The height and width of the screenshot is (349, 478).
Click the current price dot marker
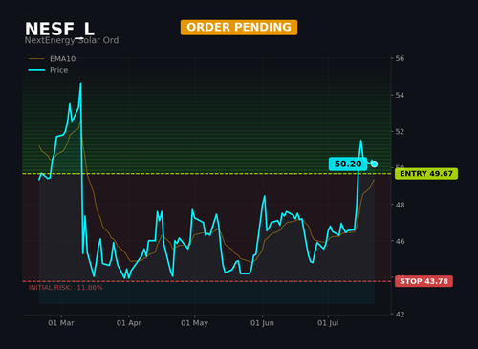point(374,164)
